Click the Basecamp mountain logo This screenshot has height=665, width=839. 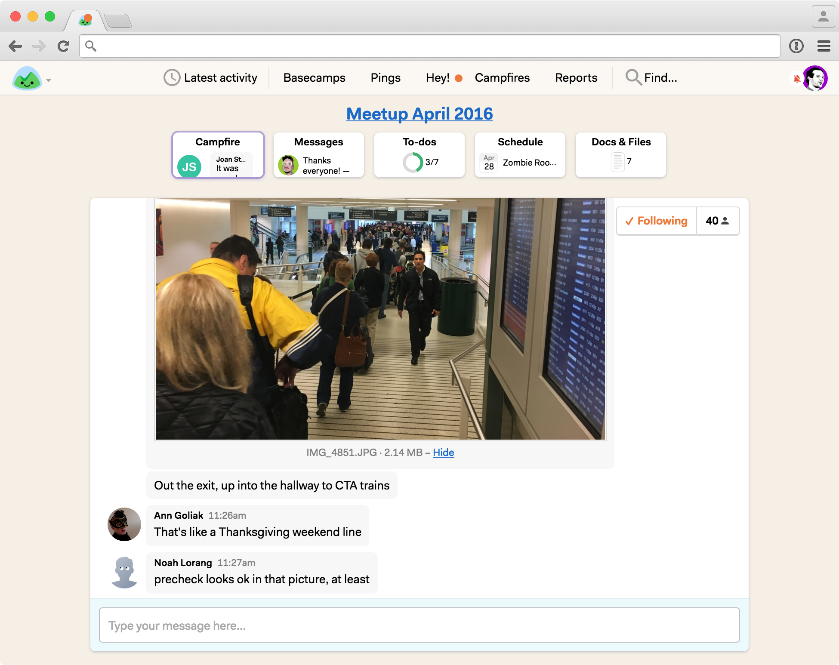click(x=27, y=78)
